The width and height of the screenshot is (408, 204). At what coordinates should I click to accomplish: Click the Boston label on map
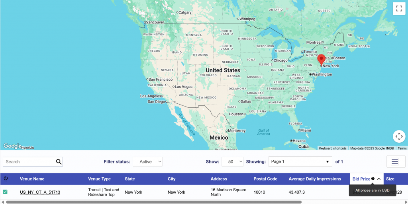click(x=339, y=58)
